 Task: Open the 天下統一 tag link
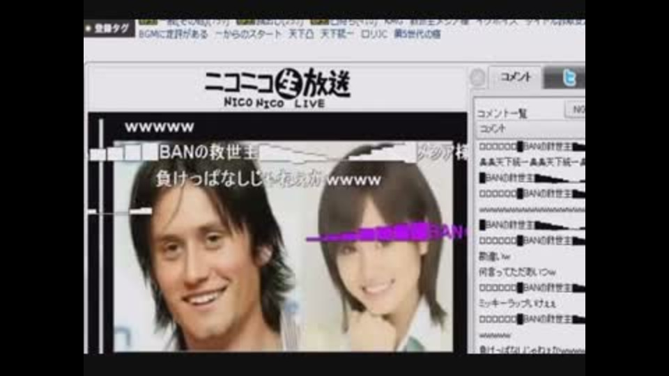tap(337, 34)
